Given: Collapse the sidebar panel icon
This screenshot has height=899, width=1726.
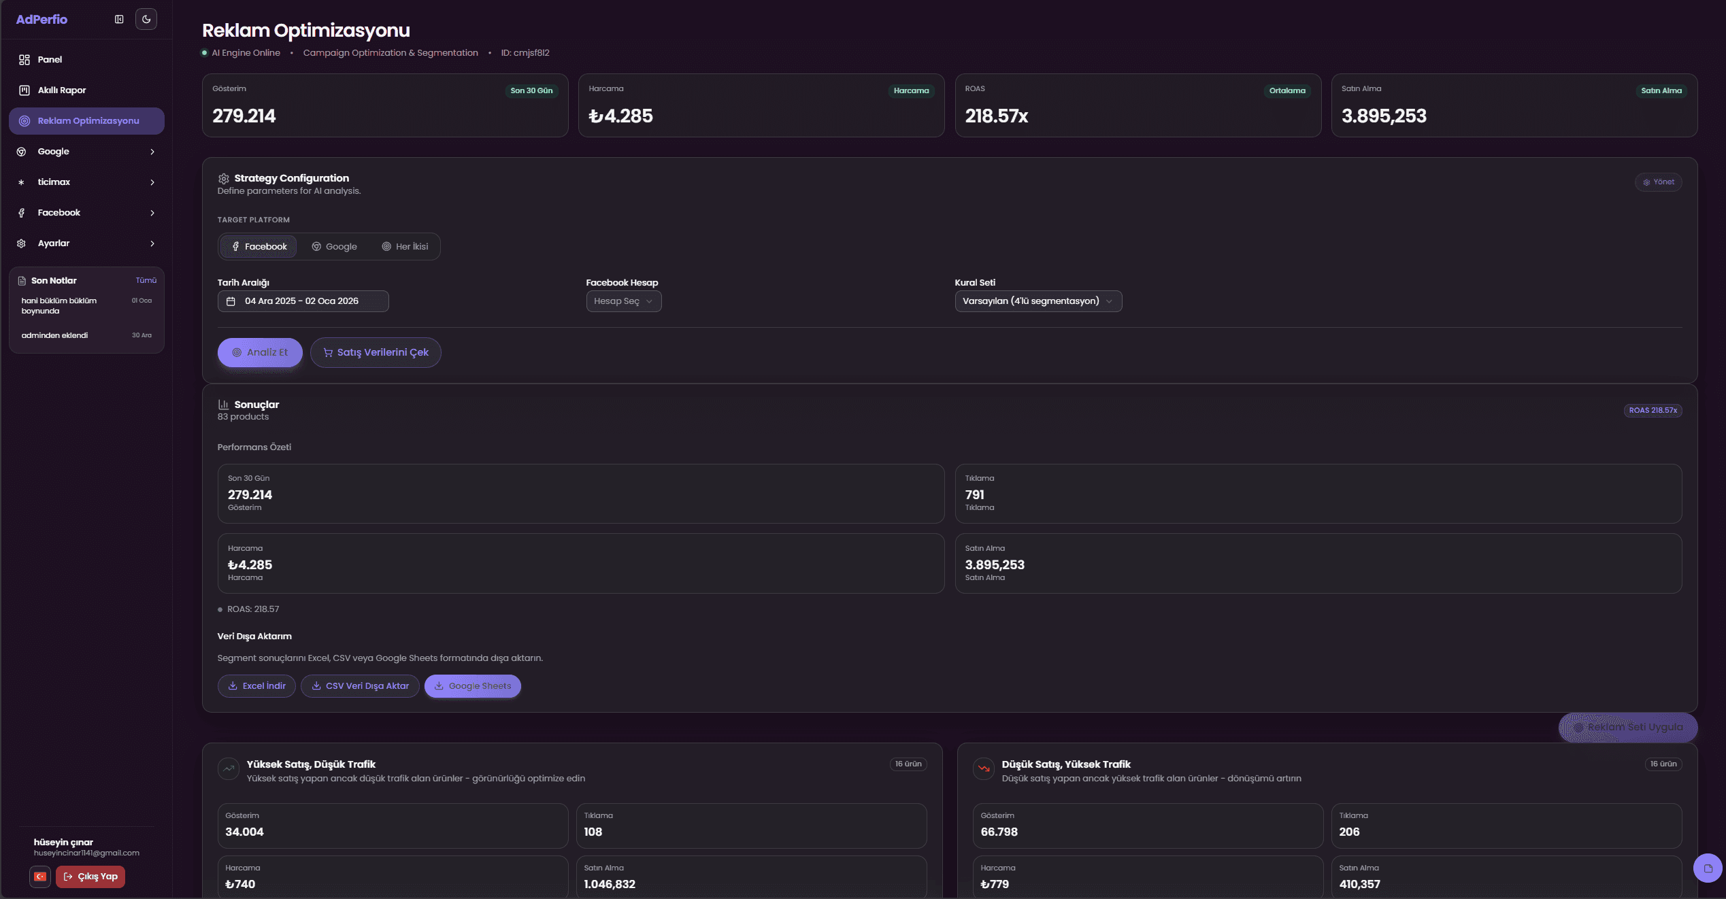Looking at the screenshot, I should click(119, 19).
